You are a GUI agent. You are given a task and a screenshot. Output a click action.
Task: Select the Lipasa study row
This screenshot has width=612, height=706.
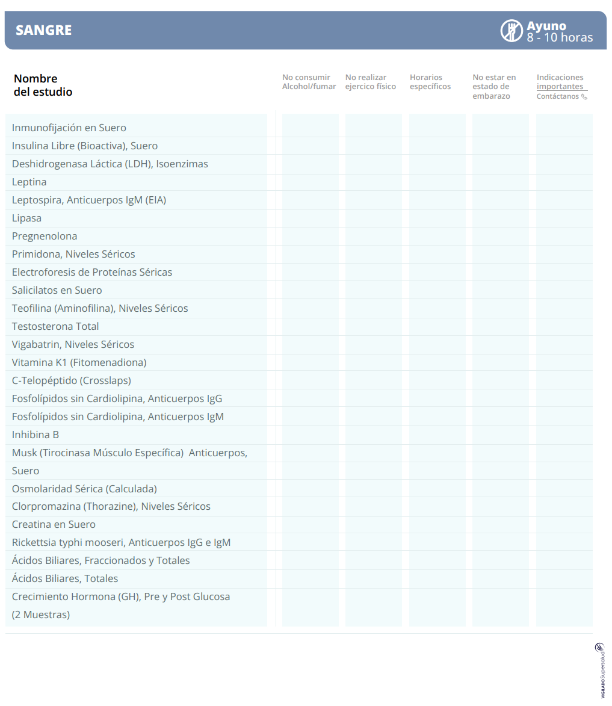(x=27, y=218)
